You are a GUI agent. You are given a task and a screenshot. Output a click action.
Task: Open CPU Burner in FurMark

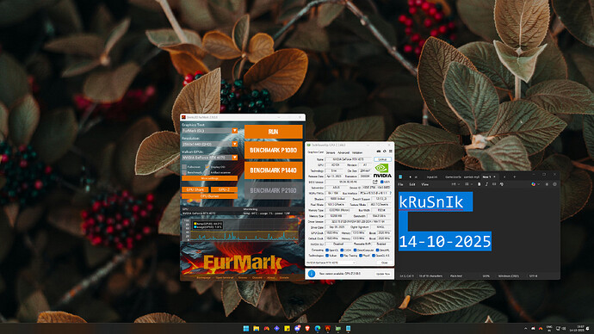[209, 196]
